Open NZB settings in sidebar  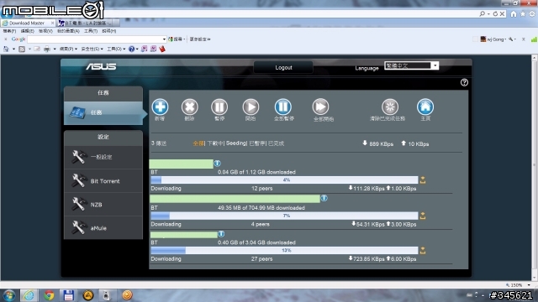[103, 205]
